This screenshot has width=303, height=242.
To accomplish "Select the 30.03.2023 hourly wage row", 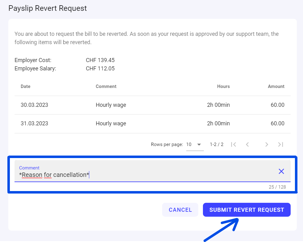I will coord(152,105).
